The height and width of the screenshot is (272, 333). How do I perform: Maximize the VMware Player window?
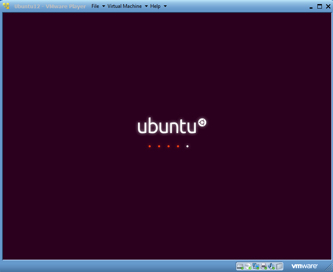pyautogui.click(x=319, y=7)
